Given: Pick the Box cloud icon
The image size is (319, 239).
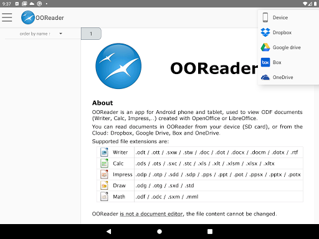Looking at the screenshot, I should tap(265, 62).
